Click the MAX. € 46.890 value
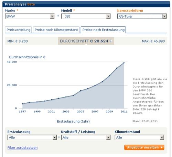The image size is (172, 157). point(153,41)
